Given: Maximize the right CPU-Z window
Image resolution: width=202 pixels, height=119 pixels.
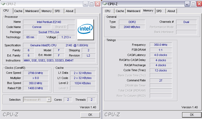Looking at the screenshot, I should (x=193, y=4).
